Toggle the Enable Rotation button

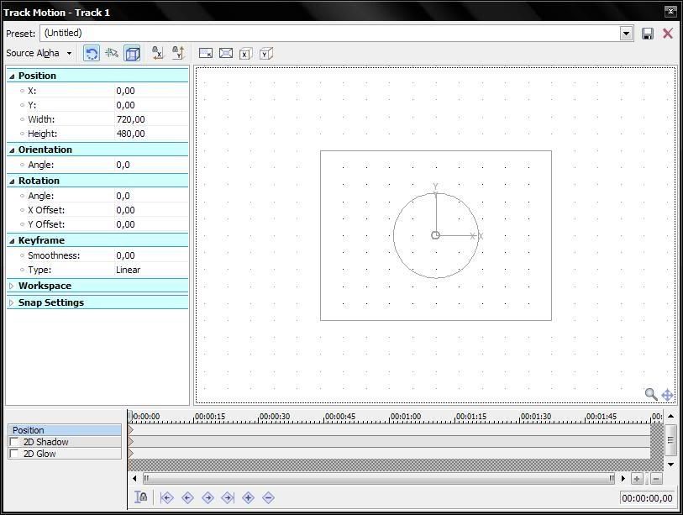[x=92, y=54]
